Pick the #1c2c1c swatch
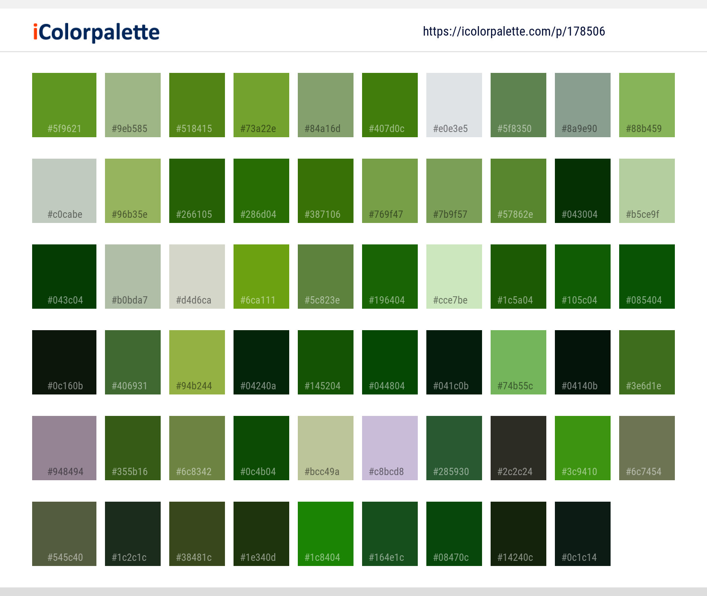The width and height of the screenshot is (707, 596). (133, 534)
